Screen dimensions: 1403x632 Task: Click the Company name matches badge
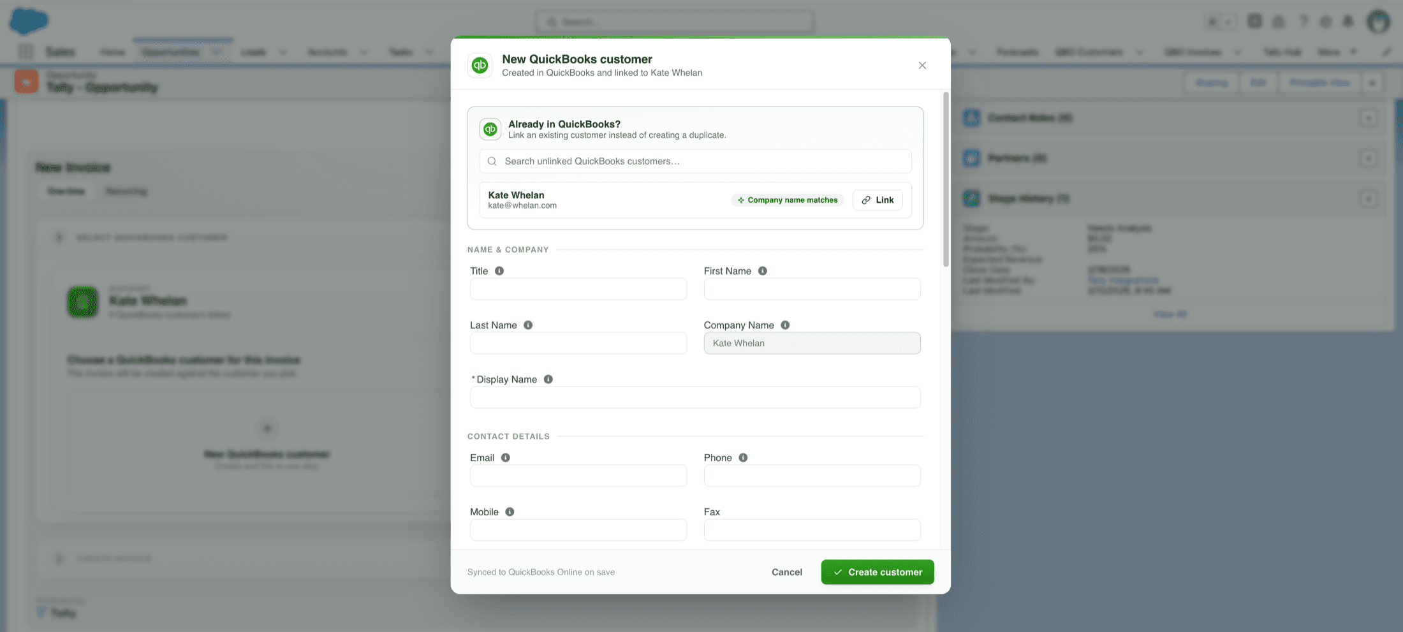(788, 200)
